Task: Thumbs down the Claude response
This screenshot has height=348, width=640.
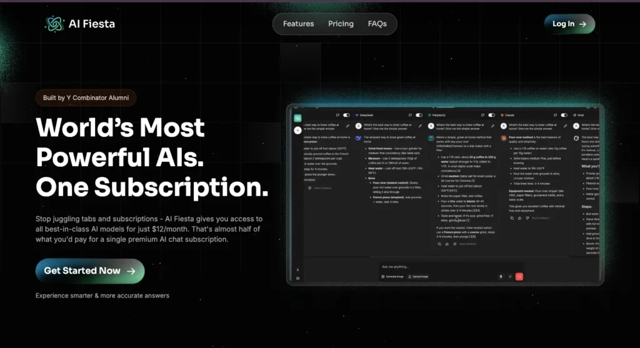Action: tap(527, 218)
